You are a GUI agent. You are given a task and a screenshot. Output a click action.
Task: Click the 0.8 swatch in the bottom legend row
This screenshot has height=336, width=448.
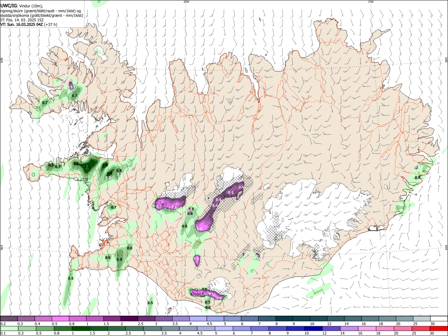[x=63, y=328]
